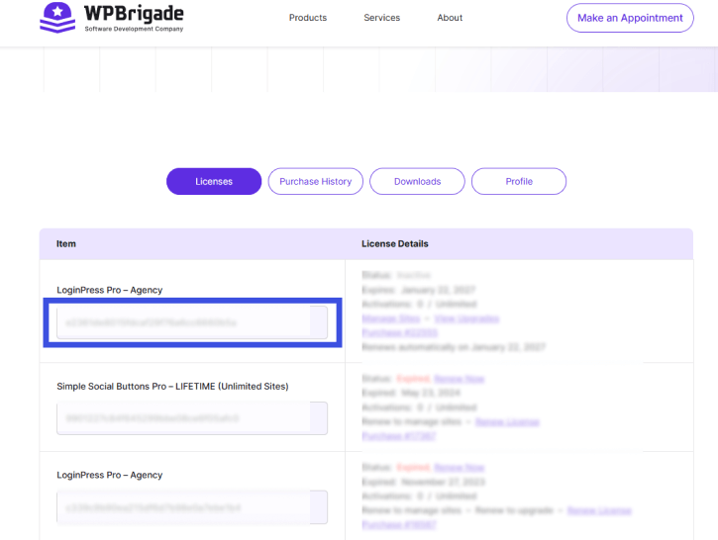Click the WPBrigade star logo icon
Screen dimensions: 718x540
tap(57, 18)
